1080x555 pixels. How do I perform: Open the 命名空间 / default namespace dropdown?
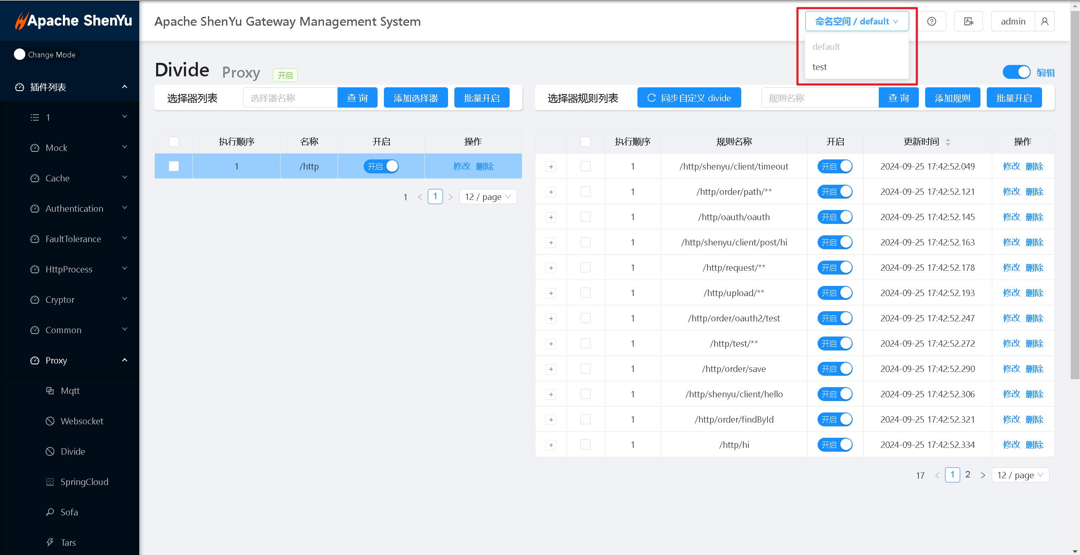(x=856, y=22)
